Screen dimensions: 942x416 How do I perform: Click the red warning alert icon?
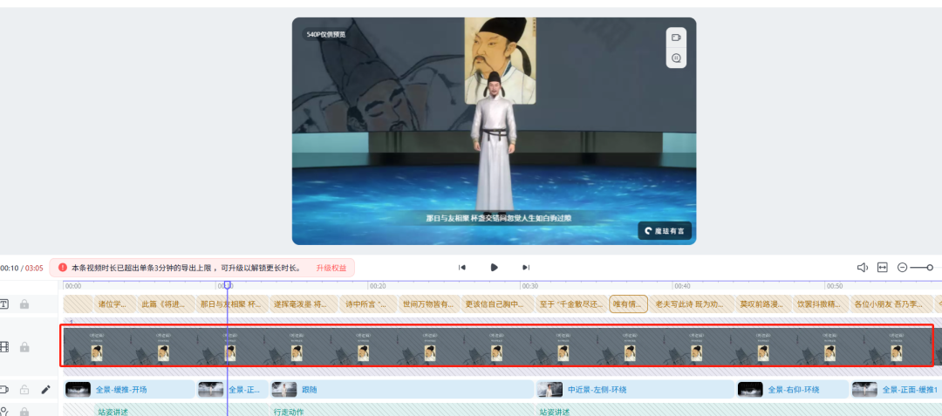[x=63, y=267]
